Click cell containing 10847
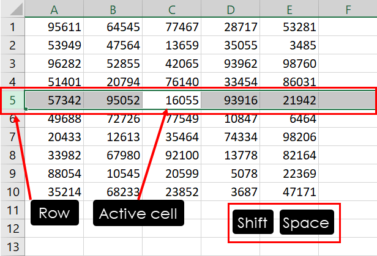Image resolution: width=377 pixels, height=256 pixels. pos(230,120)
